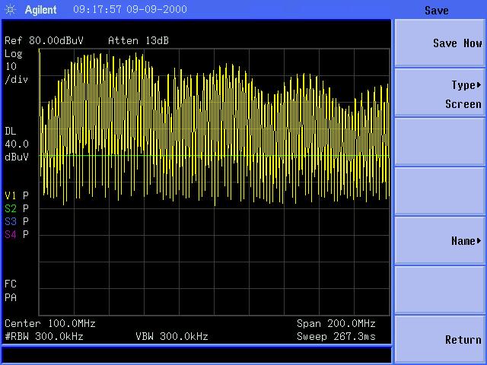The image size is (487, 365).
Task: Click the DL 40.0 dBuV annotation
Action: coord(17,144)
